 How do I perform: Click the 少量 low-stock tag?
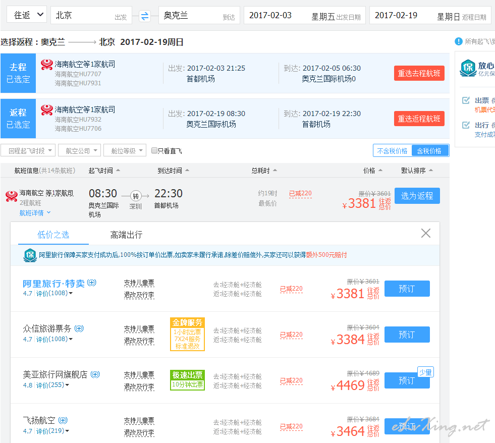pos(425,372)
